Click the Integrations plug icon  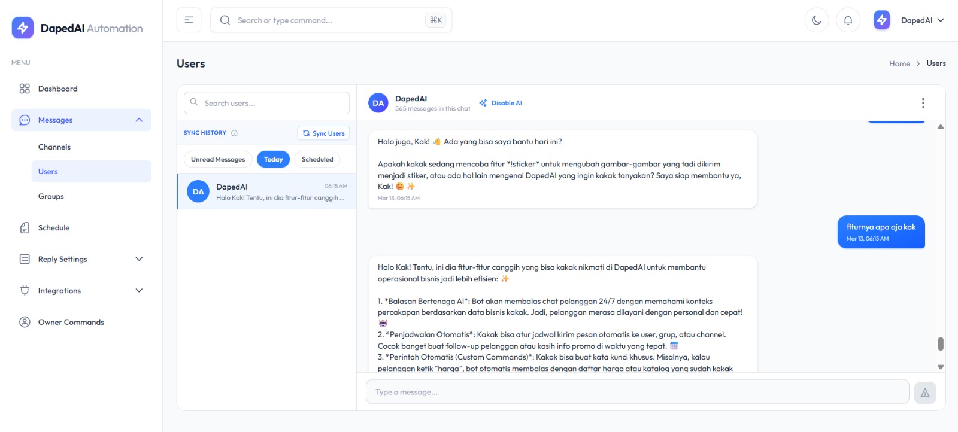point(25,291)
